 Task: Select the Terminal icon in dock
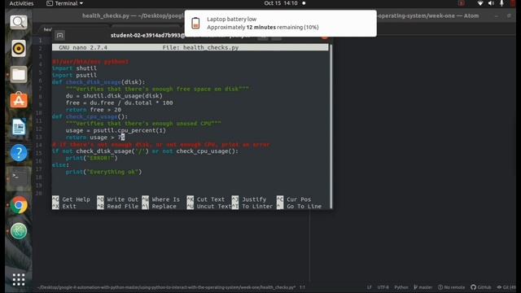19,178
